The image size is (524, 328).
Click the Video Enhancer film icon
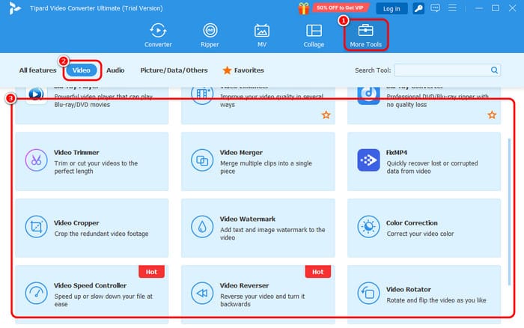[x=202, y=95]
